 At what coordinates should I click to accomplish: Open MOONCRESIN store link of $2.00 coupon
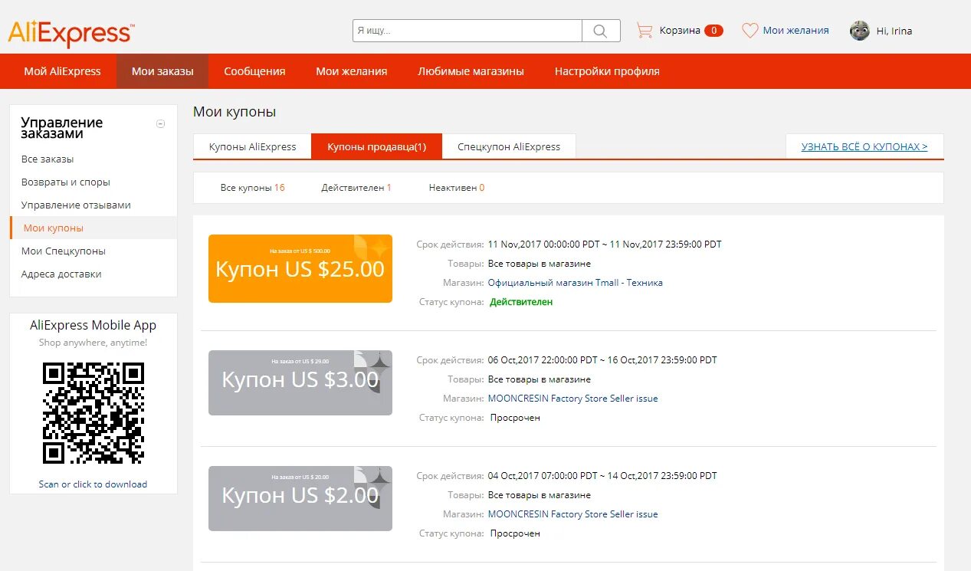tap(573, 514)
